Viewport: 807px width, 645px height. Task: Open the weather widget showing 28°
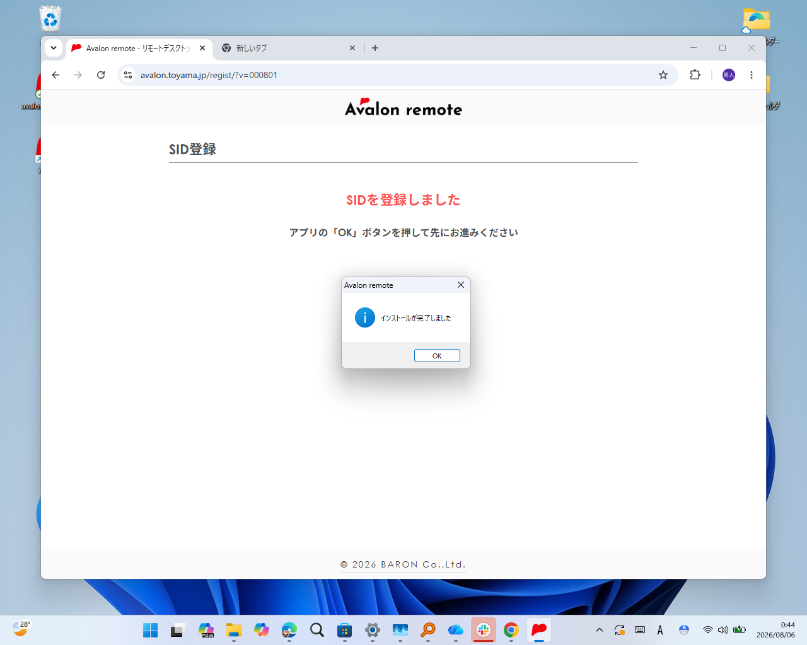21,629
